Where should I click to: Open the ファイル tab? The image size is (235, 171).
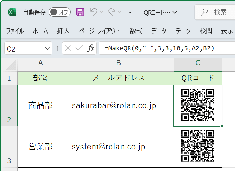pos(15,31)
